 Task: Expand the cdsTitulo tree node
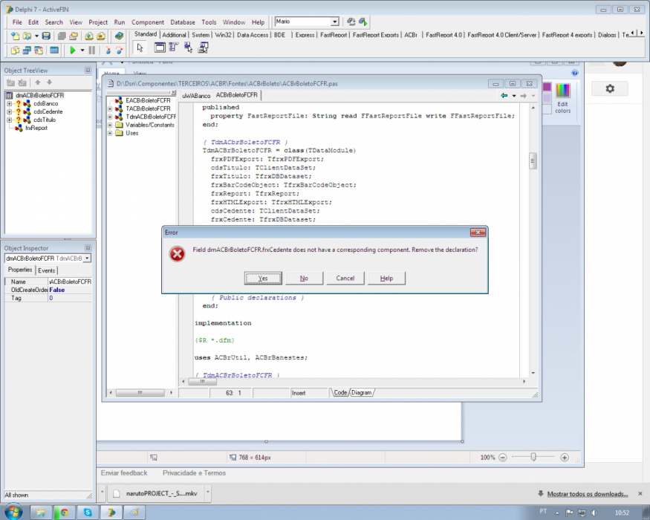pos(9,120)
